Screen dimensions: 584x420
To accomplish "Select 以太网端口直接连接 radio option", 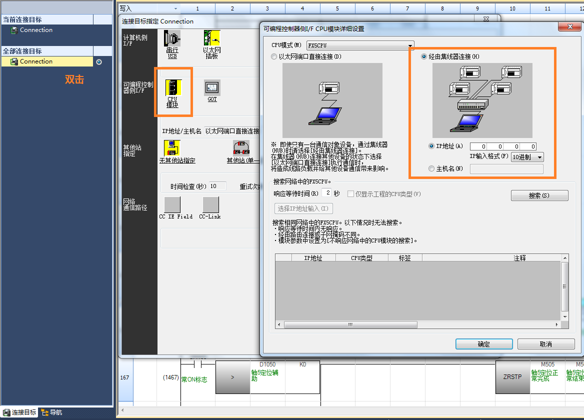I will point(274,57).
